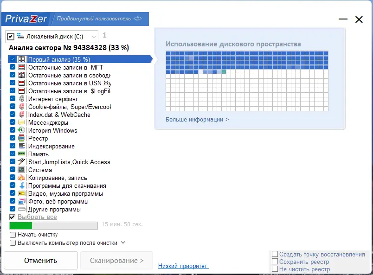Select the Система entry
The height and width of the screenshot is (275, 373).
40,170
